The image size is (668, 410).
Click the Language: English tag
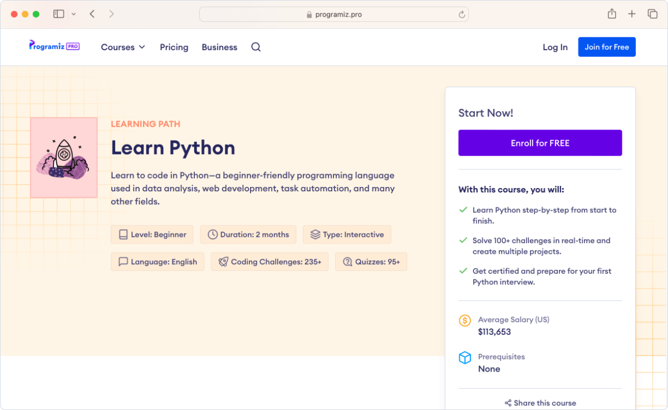pos(158,262)
